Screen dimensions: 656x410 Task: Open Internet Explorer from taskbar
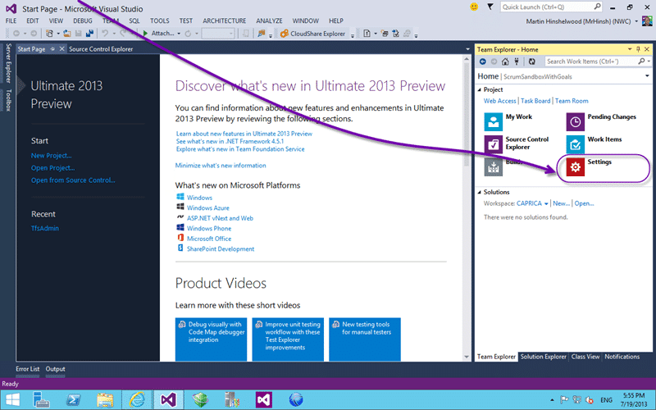pyautogui.click(x=137, y=399)
